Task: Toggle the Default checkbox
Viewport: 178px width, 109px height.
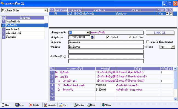Action: [x=108, y=37]
